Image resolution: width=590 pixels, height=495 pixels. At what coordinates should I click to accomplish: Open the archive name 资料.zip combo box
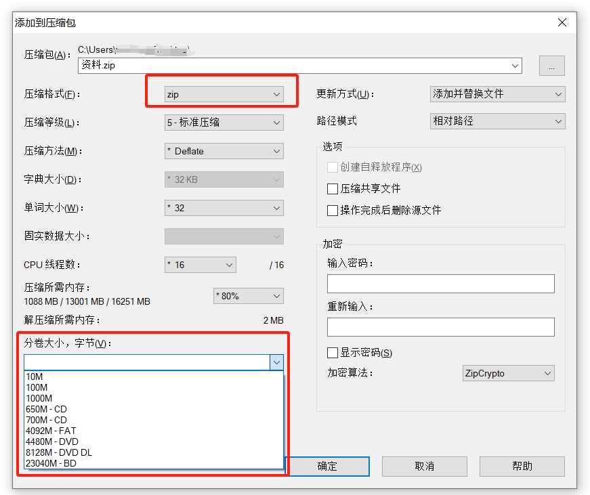point(300,66)
